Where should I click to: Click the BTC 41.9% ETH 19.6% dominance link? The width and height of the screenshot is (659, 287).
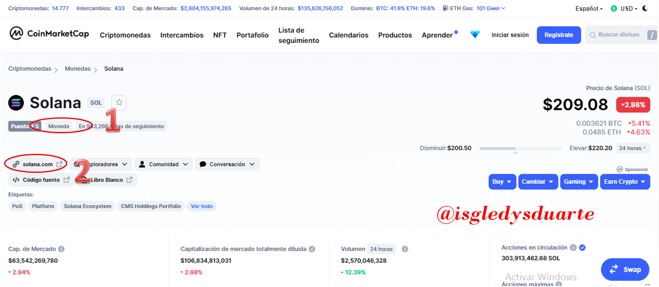(405, 8)
